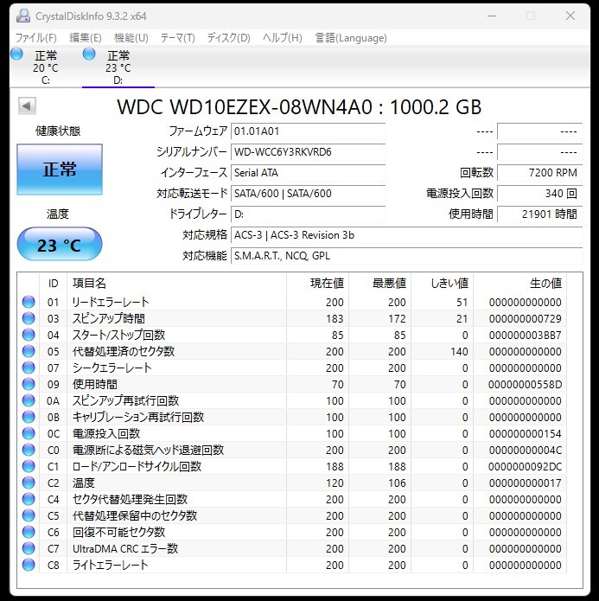The height and width of the screenshot is (601, 599).
Task: Open the 言語(Language) menu
Action: (x=351, y=38)
